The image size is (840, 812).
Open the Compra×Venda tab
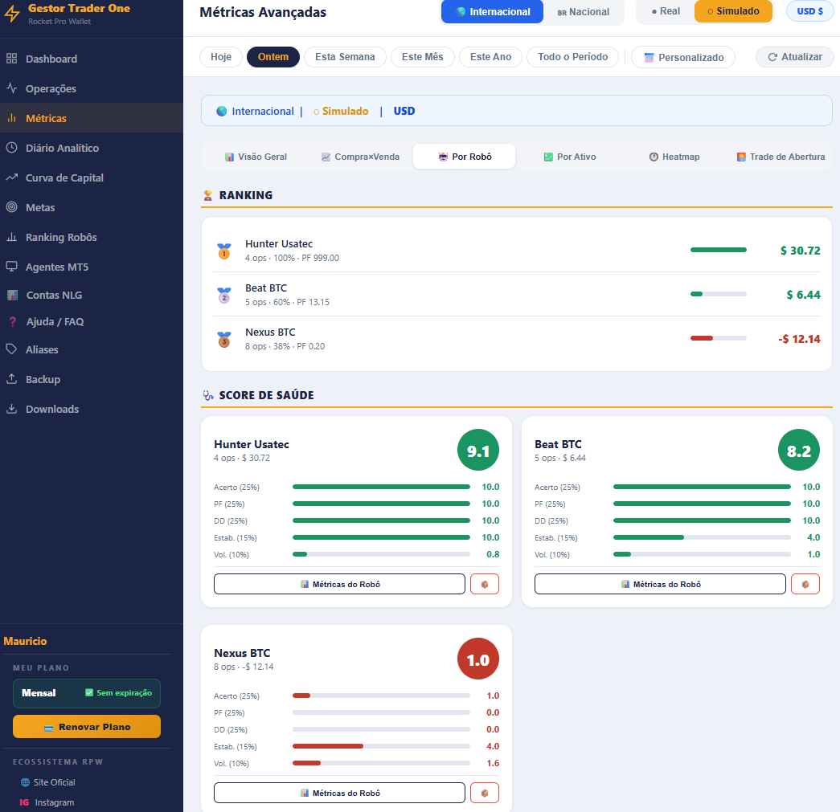tap(360, 157)
